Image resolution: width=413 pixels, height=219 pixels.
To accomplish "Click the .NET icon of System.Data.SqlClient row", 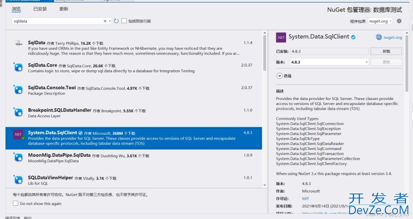I will pos(18,134).
